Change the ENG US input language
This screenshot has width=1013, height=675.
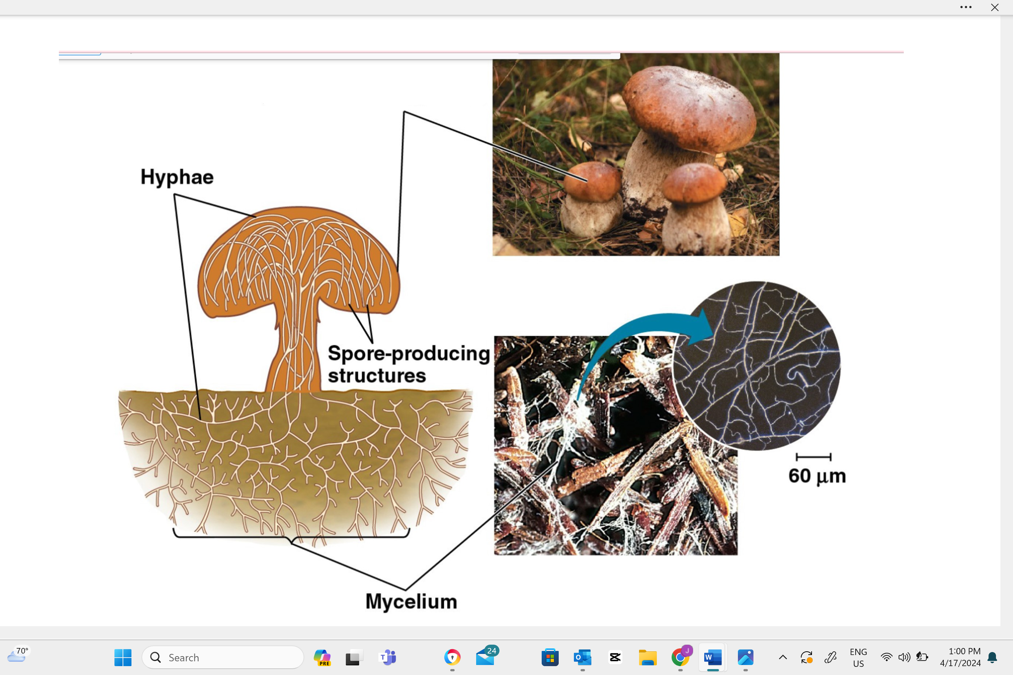click(858, 658)
